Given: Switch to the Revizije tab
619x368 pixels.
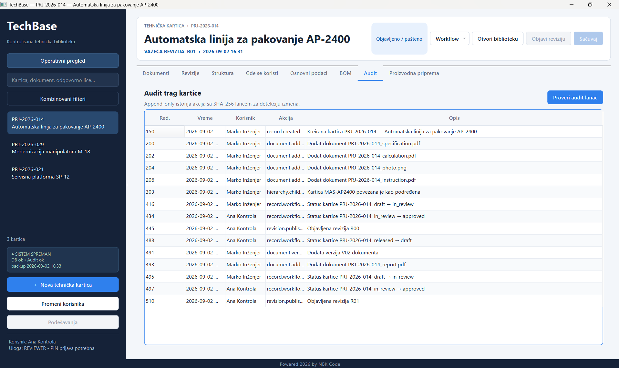Looking at the screenshot, I should [190, 73].
